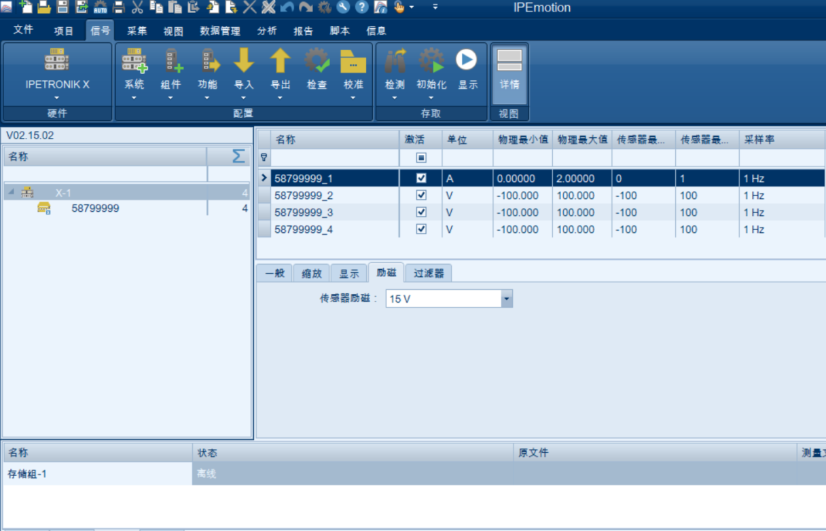Click the Open folder icon
The height and width of the screenshot is (531, 826).
click(44, 7)
